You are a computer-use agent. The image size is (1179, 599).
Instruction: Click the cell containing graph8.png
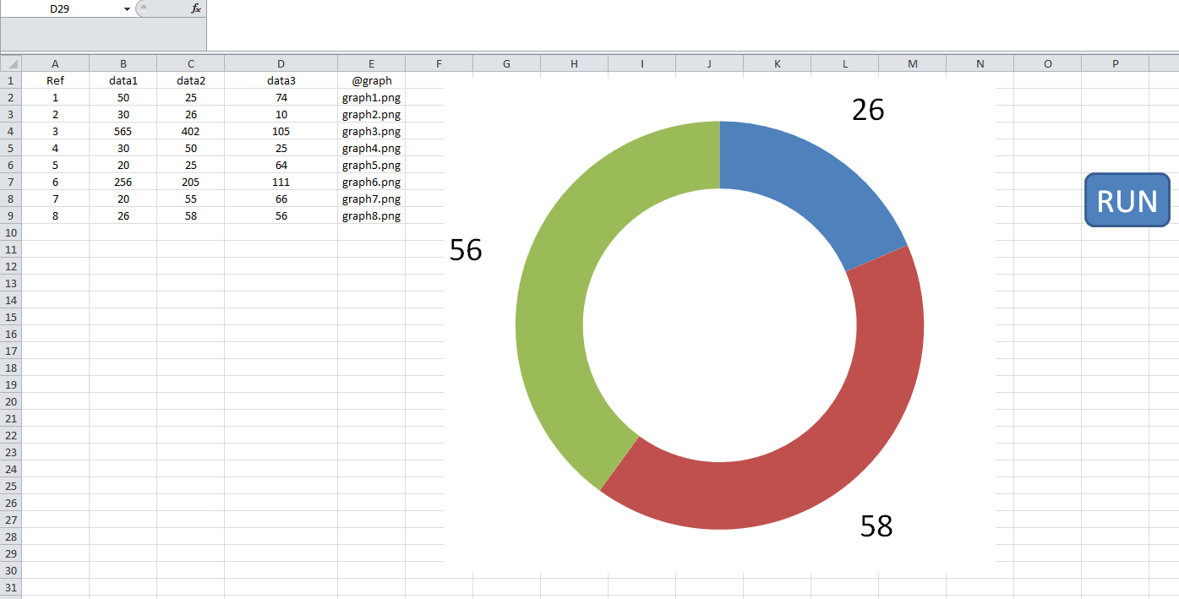(x=371, y=215)
